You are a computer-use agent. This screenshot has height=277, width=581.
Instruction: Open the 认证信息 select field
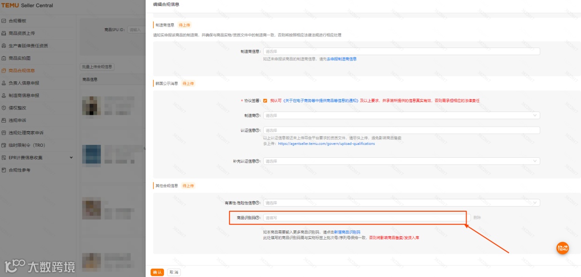pyautogui.click(x=402, y=130)
